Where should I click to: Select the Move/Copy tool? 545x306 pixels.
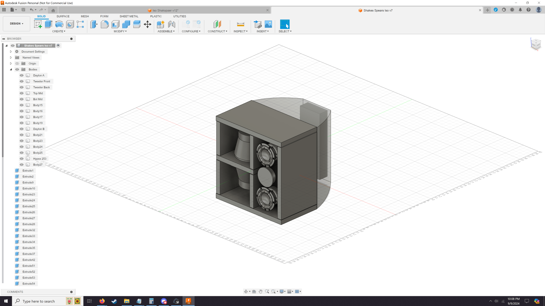(x=147, y=24)
